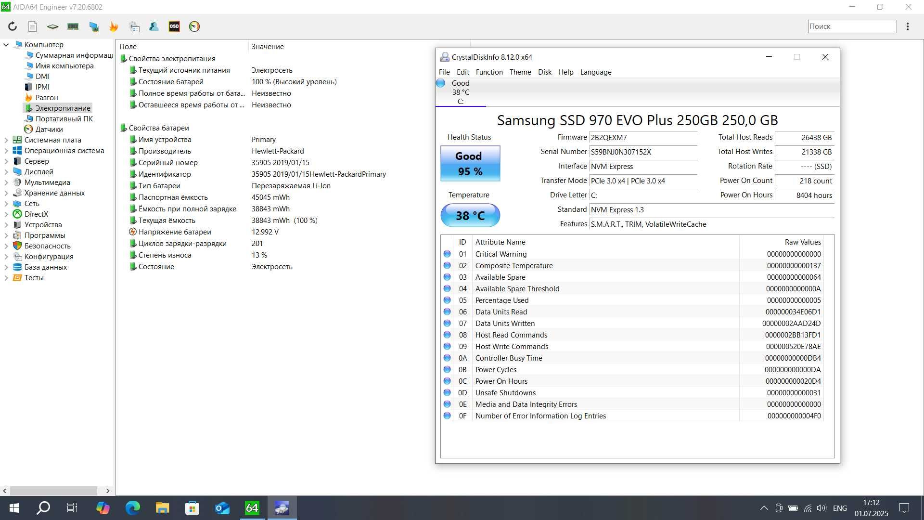Click the left sidebar horizontal scrollbar
Image resolution: width=924 pixels, height=520 pixels.
(53, 491)
